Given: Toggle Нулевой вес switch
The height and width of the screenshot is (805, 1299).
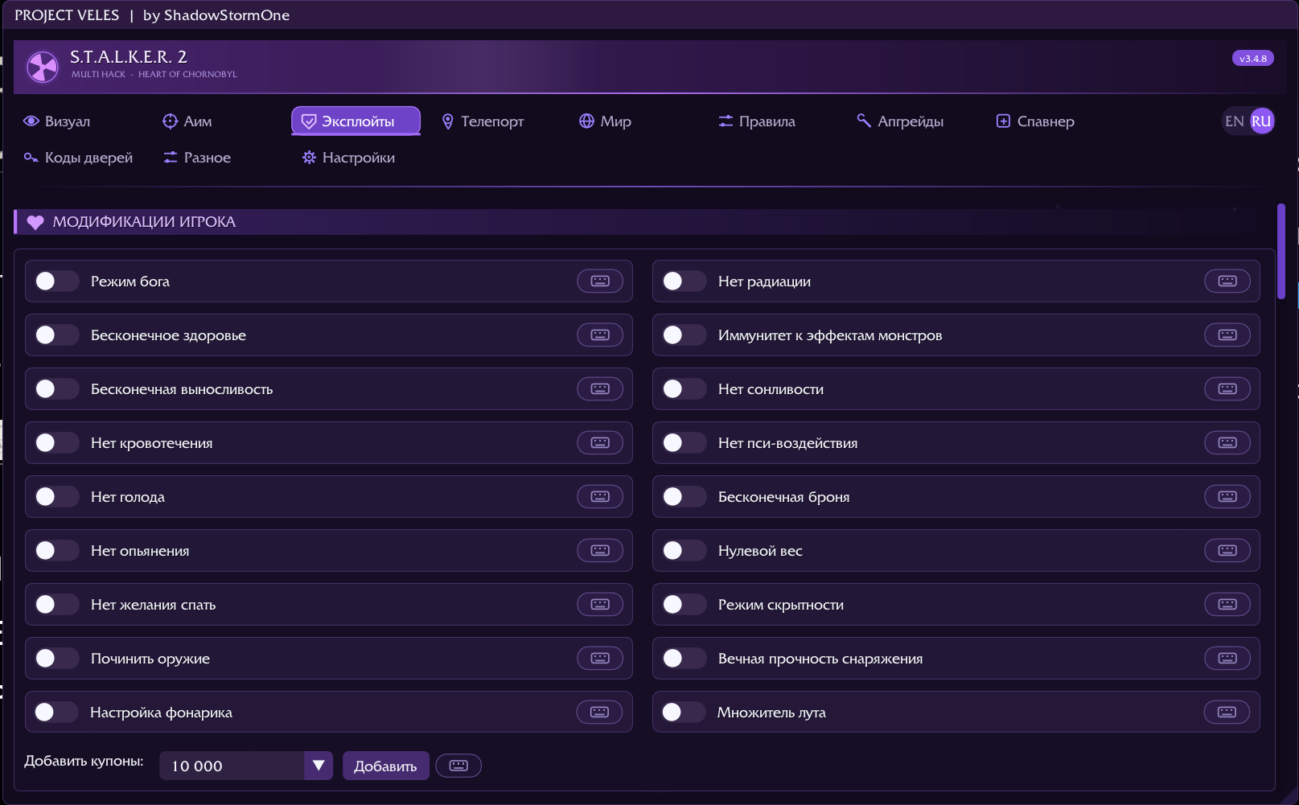Looking at the screenshot, I should tap(684, 550).
